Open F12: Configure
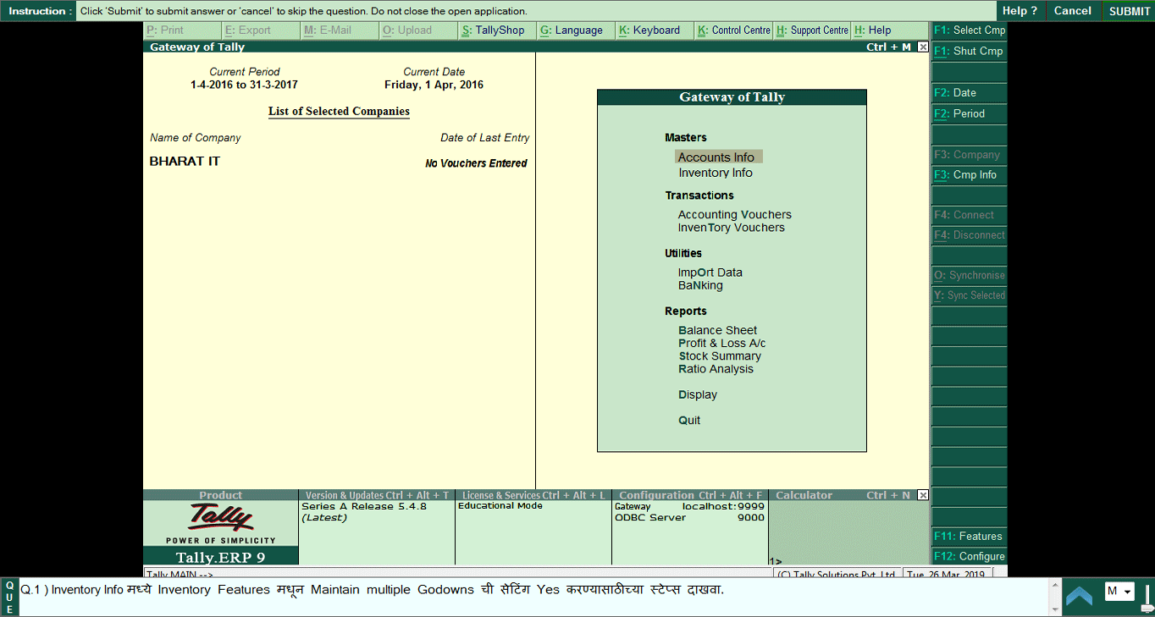This screenshot has height=617, width=1155. [x=970, y=556]
